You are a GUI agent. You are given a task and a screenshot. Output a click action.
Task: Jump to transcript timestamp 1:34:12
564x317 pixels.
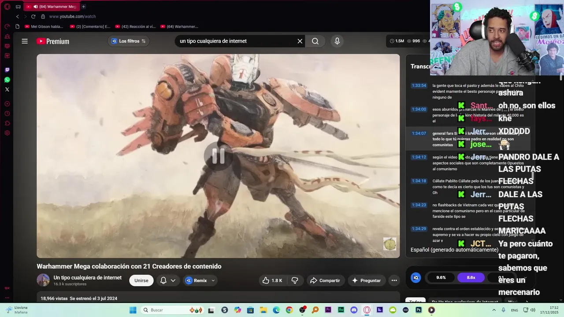(419, 157)
